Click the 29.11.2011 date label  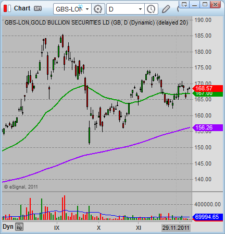(x=176, y=228)
